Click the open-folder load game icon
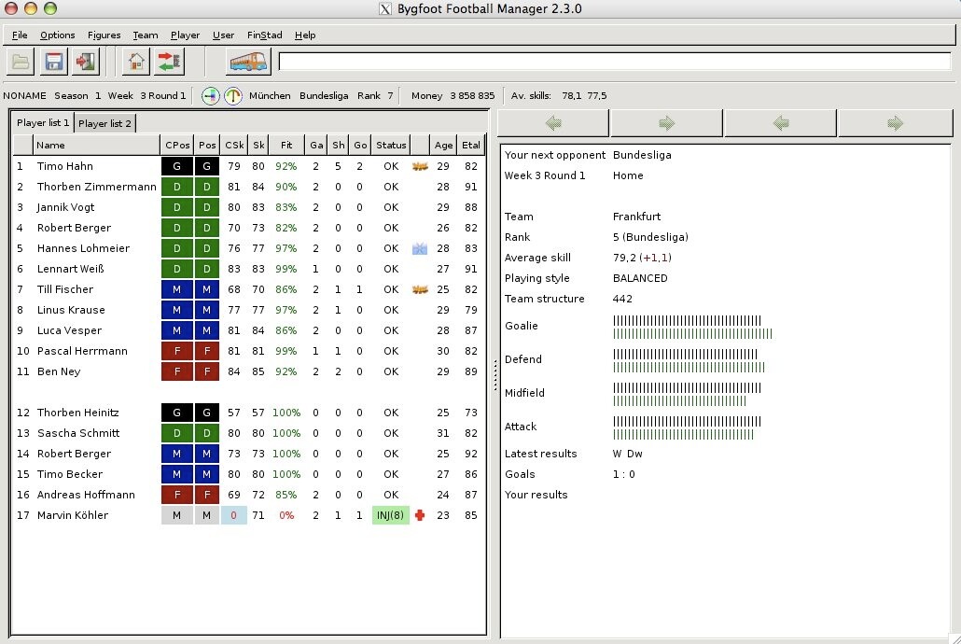Viewport: 961px width, 644px height. [x=21, y=62]
